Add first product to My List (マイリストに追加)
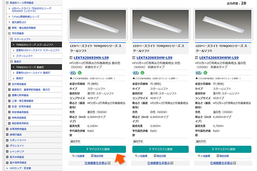This screenshot has height=171, width=257. [98, 149]
